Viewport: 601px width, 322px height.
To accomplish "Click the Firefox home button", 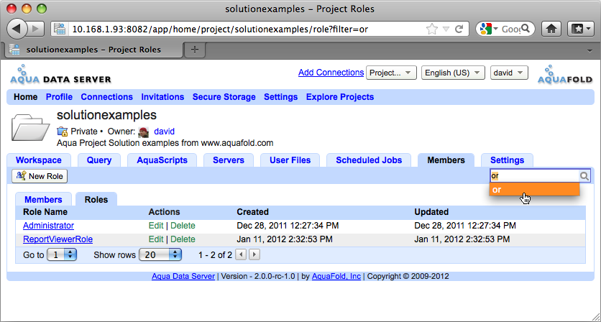I will pos(551,29).
